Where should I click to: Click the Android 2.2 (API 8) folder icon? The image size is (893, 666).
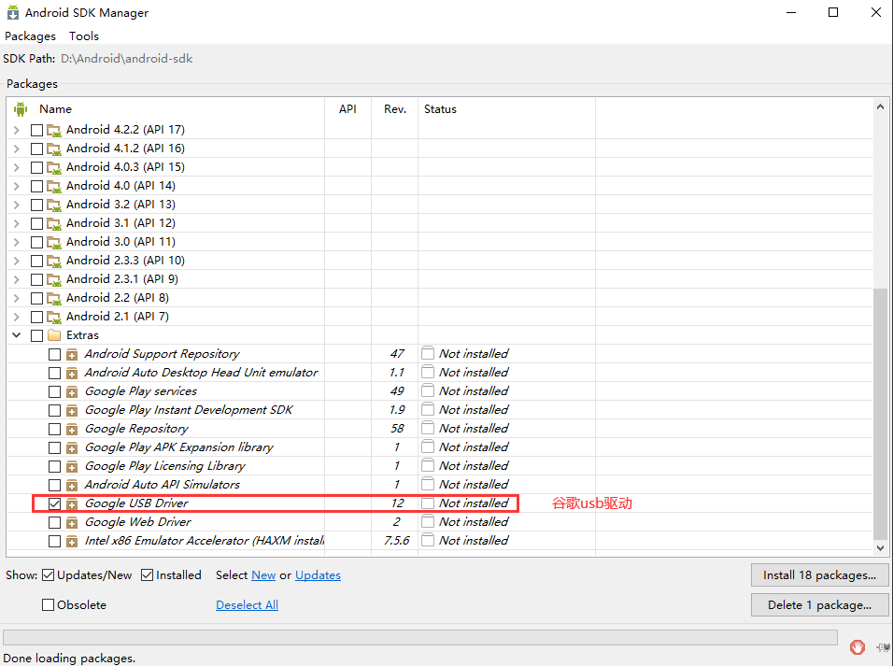pos(54,299)
